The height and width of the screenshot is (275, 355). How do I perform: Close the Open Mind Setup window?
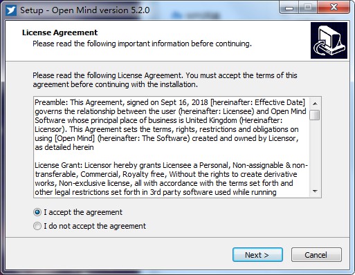[334, 8]
